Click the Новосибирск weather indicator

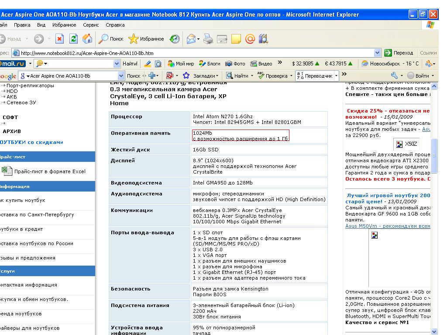click(x=390, y=64)
